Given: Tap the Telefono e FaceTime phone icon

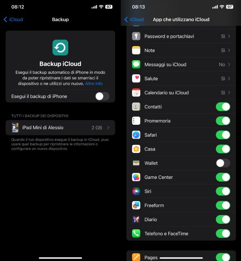Looking at the screenshot, I should click(x=136, y=233).
